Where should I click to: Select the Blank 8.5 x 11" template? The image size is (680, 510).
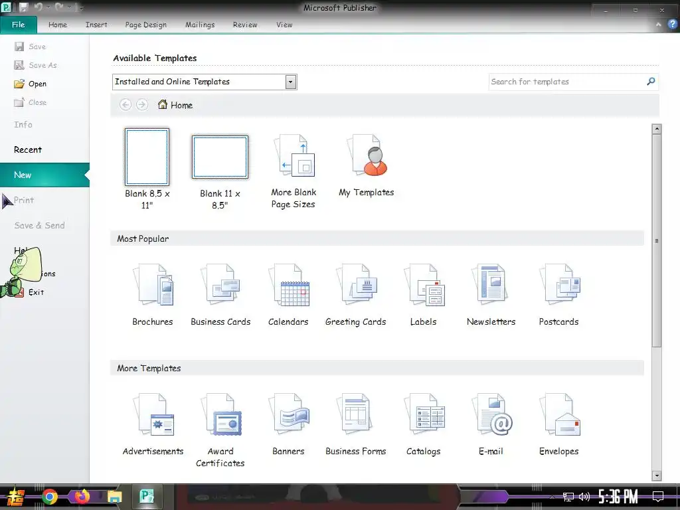147,169
